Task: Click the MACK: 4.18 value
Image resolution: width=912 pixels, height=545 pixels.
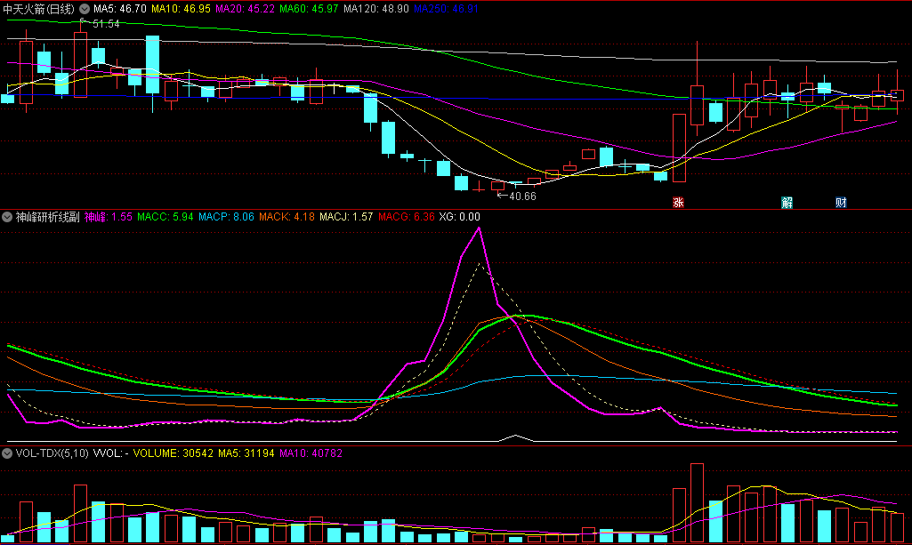Action: click(287, 217)
